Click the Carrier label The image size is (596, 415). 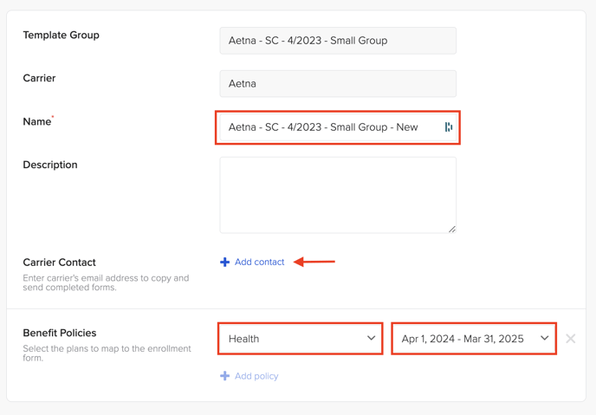39,78
